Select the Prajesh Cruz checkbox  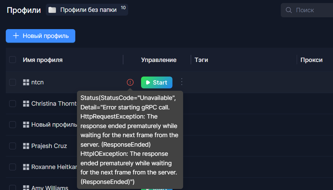(13, 146)
